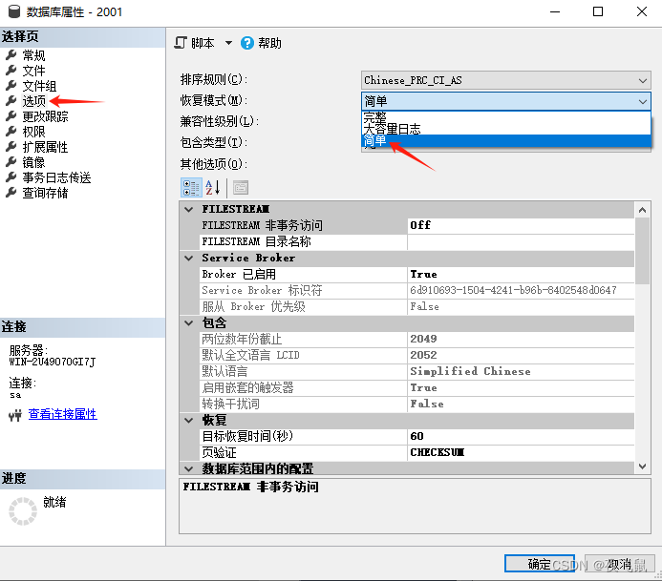
Task: Collapse the 数据库范围内的配置 category
Action: pyautogui.click(x=189, y=468)
